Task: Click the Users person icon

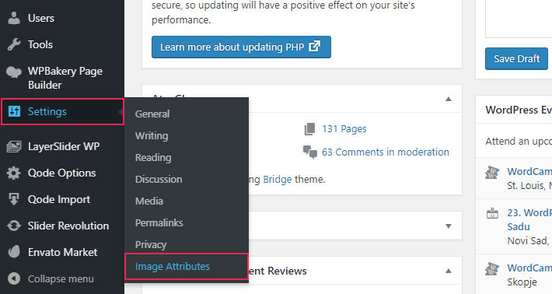Action: tap(14, 19)
